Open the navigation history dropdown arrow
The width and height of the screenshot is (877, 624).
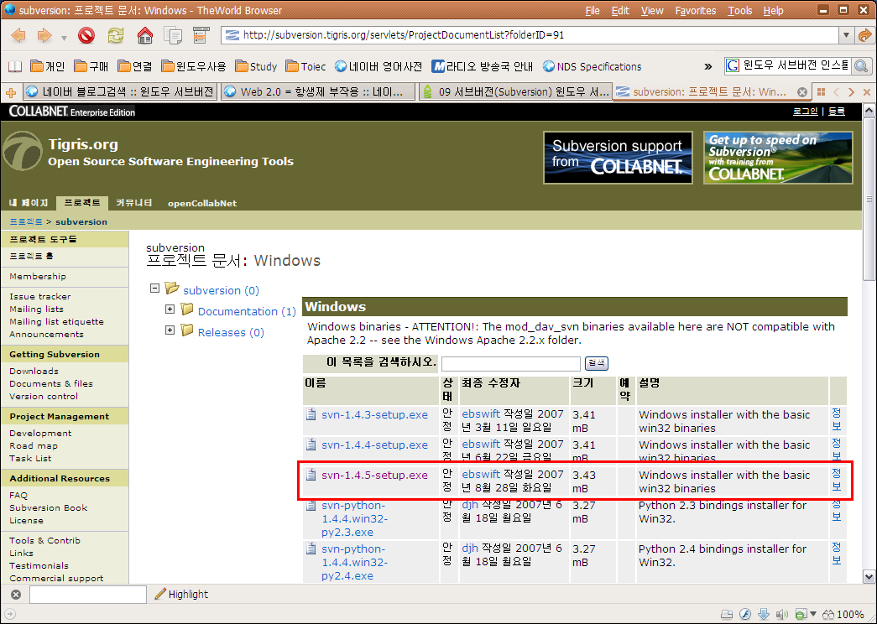click(x=64, y=38)
